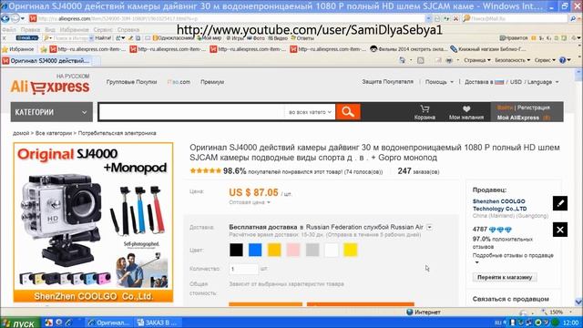Expand the КАТЕГОРИИ dropdown

pyautogui.click(x=51, y=112)
